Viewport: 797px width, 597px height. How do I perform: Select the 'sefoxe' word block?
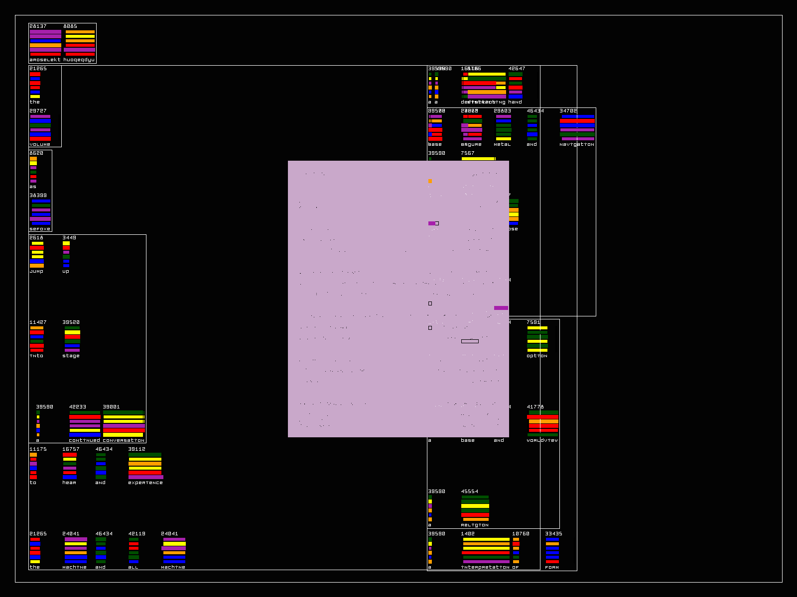point(40,212)
